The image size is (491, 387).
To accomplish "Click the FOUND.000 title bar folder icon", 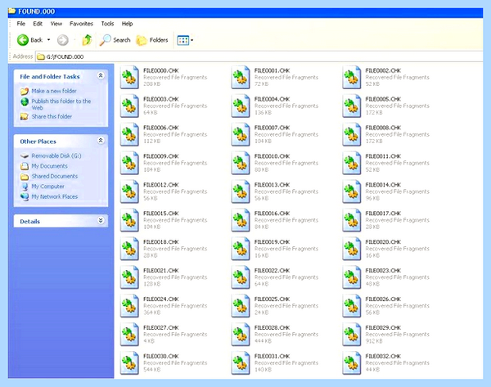I will pos(12,11).
